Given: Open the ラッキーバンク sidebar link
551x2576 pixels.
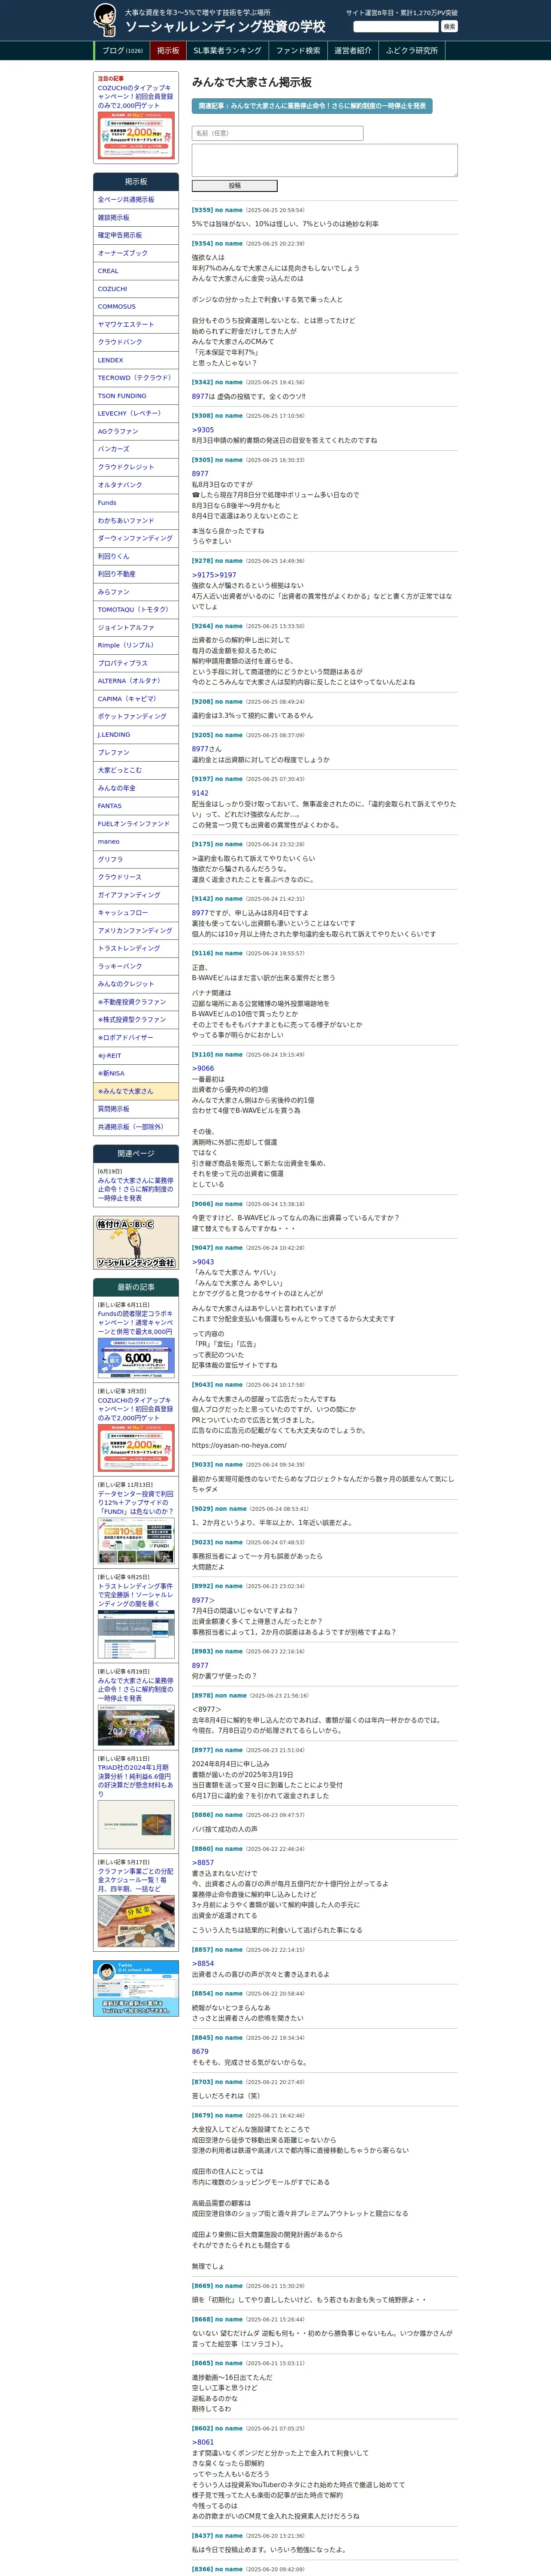Looking at the screenshot, I should coord(136,966).
